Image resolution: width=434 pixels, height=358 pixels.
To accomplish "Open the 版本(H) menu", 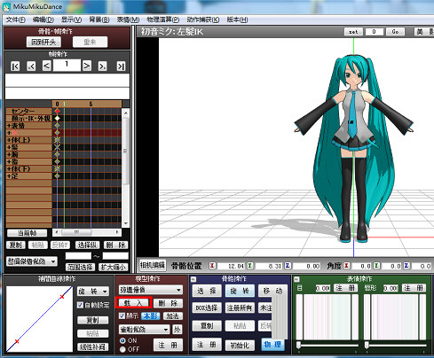I will coord(237,19).
